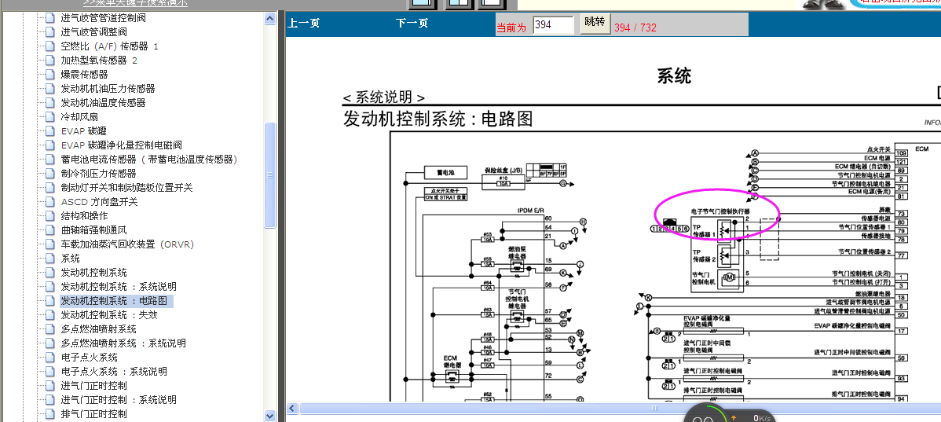Click the diagram heading 发动机控制系统 : 电路图

(x=438, y=118)
